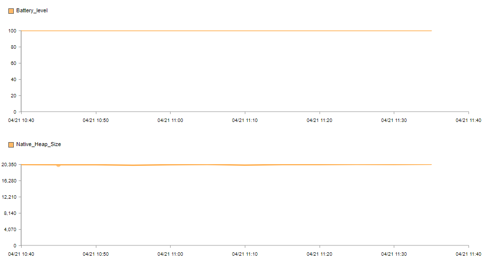
Task: Click the Battery_level orange legend swatch
Action: click(11, 11)
